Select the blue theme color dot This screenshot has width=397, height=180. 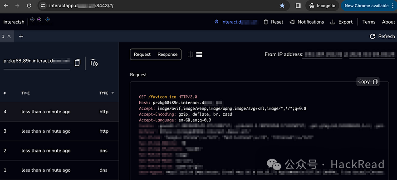point(32,19)
